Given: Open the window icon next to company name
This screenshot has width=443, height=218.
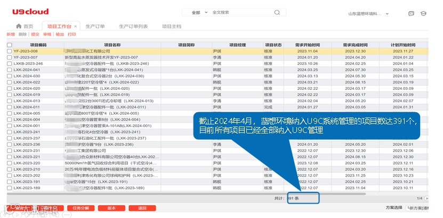Looking at the screenshot, I should [x=412, y=13].
